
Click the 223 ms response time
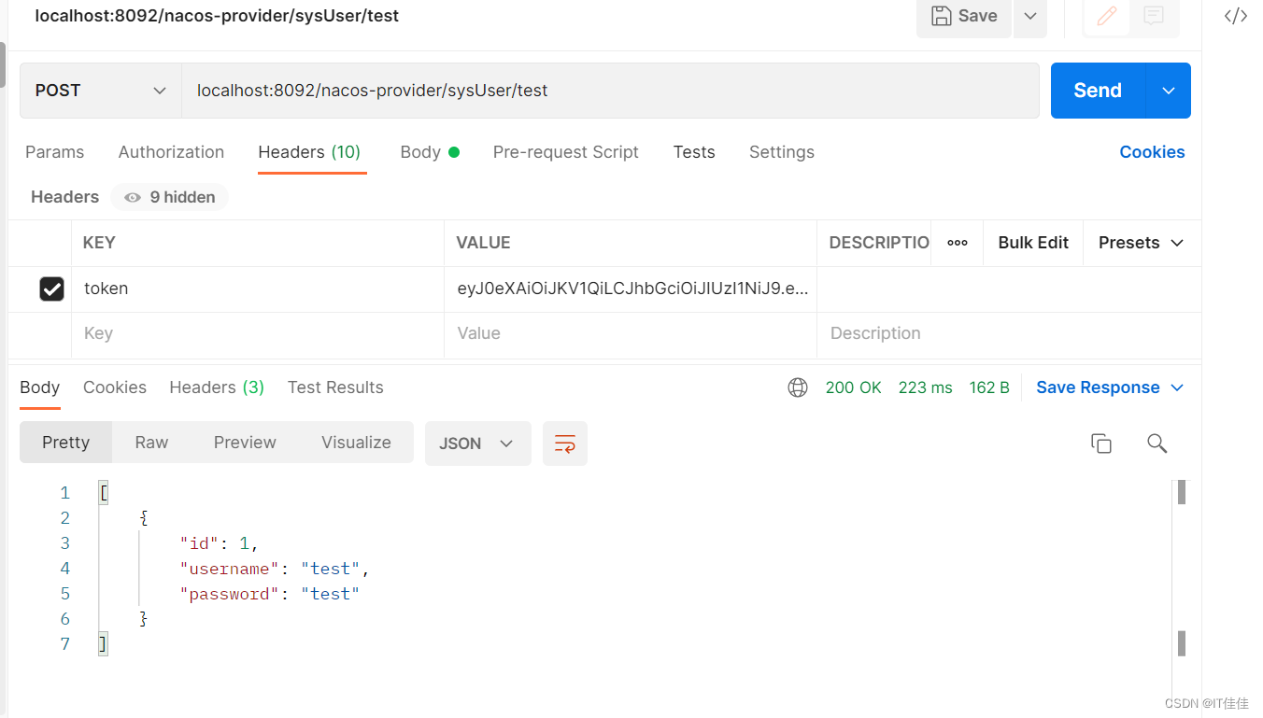click(x=925, y=387)
